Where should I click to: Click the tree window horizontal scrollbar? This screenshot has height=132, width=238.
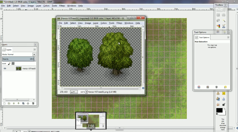click(x=101, y=88)
